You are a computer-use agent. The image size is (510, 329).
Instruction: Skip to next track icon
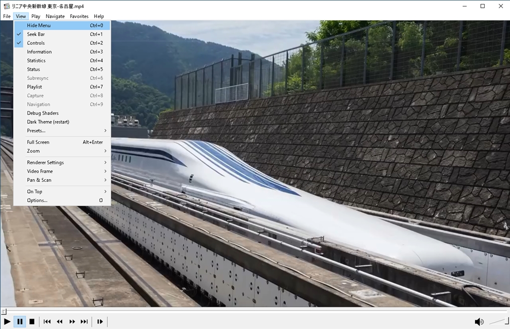tap(84, 322)
